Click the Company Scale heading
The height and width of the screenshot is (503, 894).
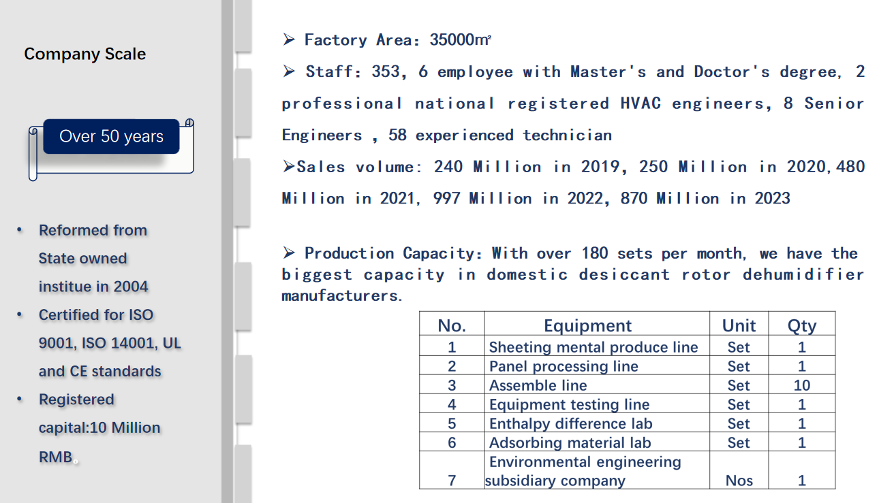(84, 54)
